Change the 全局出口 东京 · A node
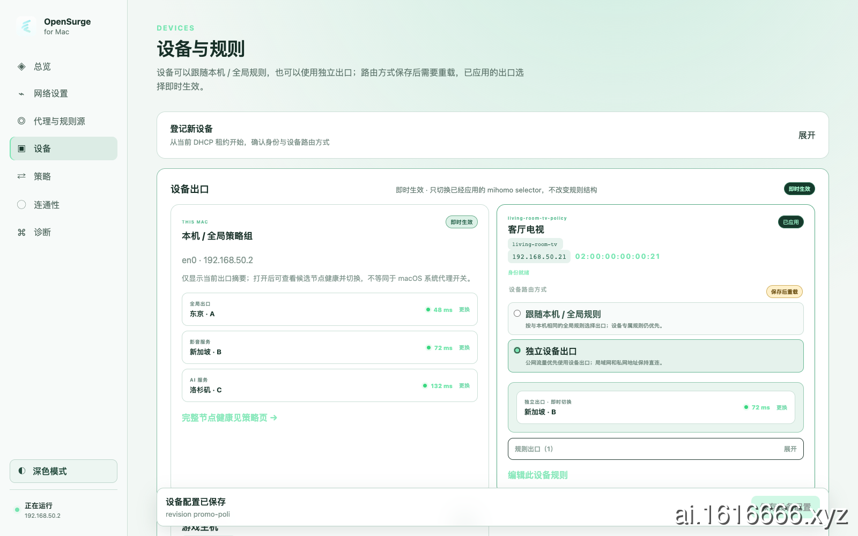Viewport: 858px width, 536px height. [x=464, y=310]
